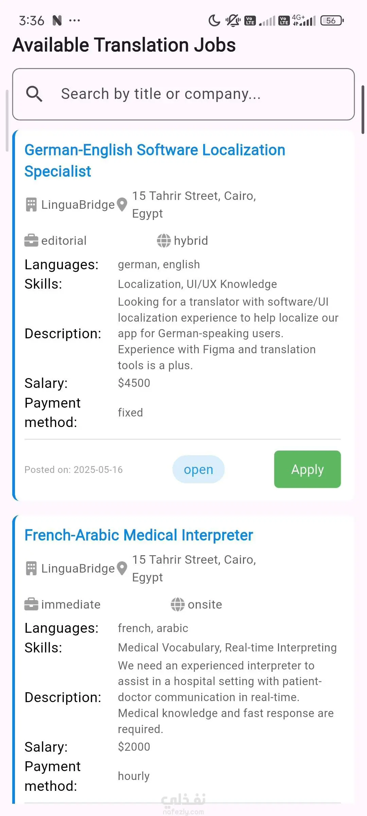Click the page scrollbar on the right edge
Viewport: 367px width, 816px height.
point(363,109)
